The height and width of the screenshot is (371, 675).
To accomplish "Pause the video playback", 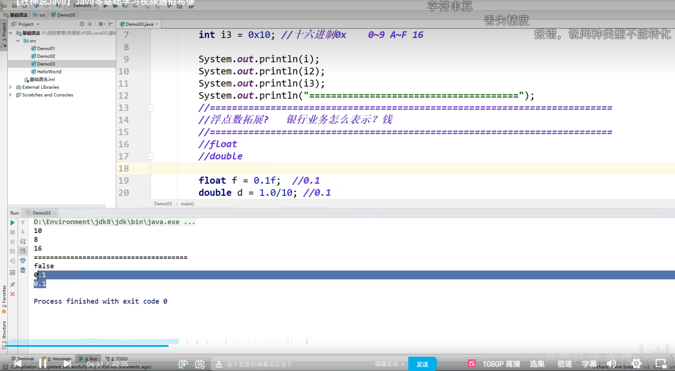I will pos(43,364).
